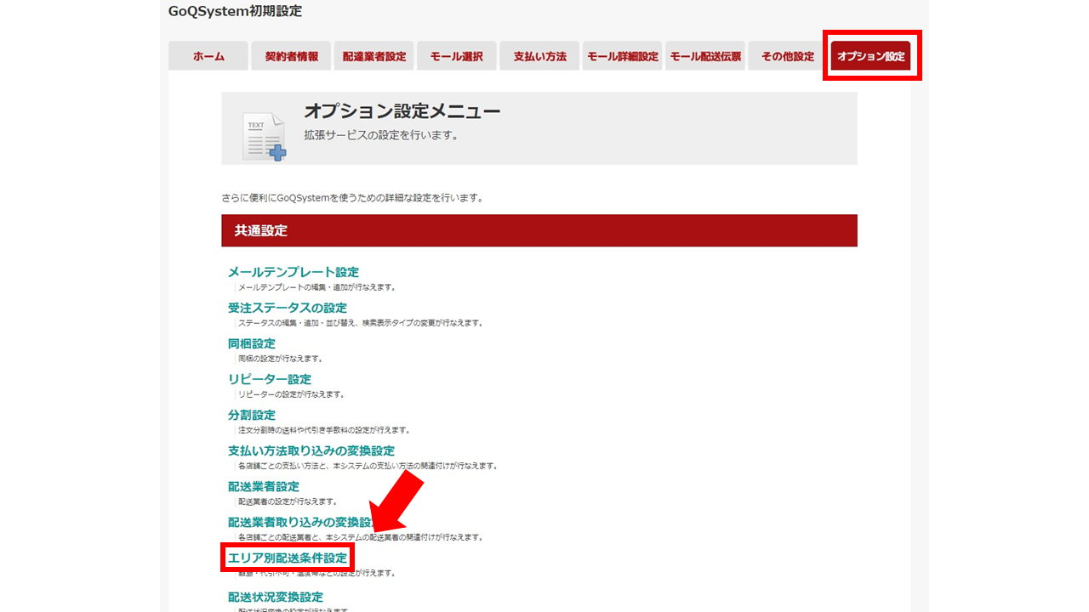Viewport: 1089px width, 612px height.
Task: Open the ホーム tab
Action: [x=208, y=56]
